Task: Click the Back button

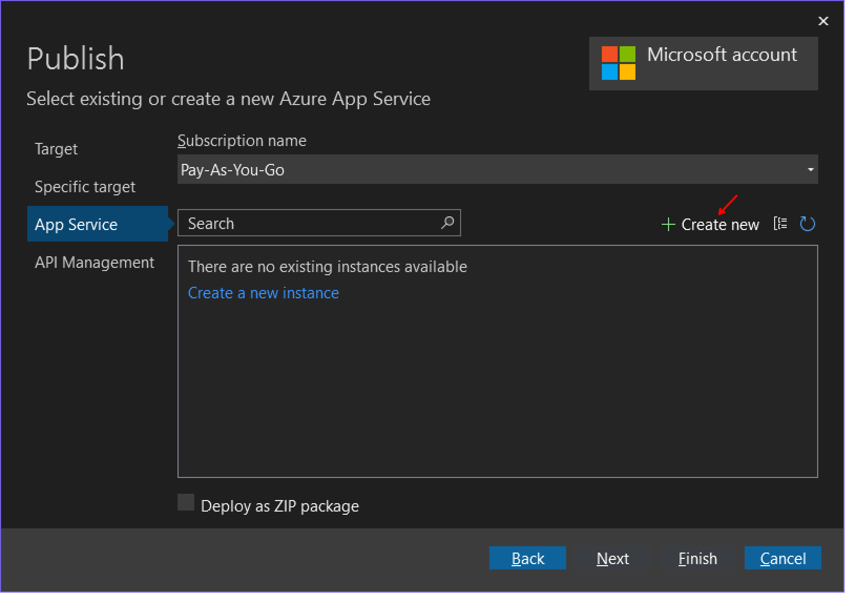Action: click(528, 558)
